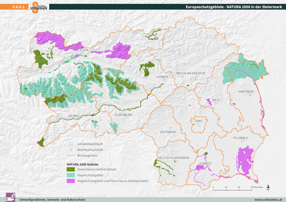Viewport: 286px width, 202px height.
Task: Click the Landeshauptstadt legend square symbol
Action: coord(71,144)
